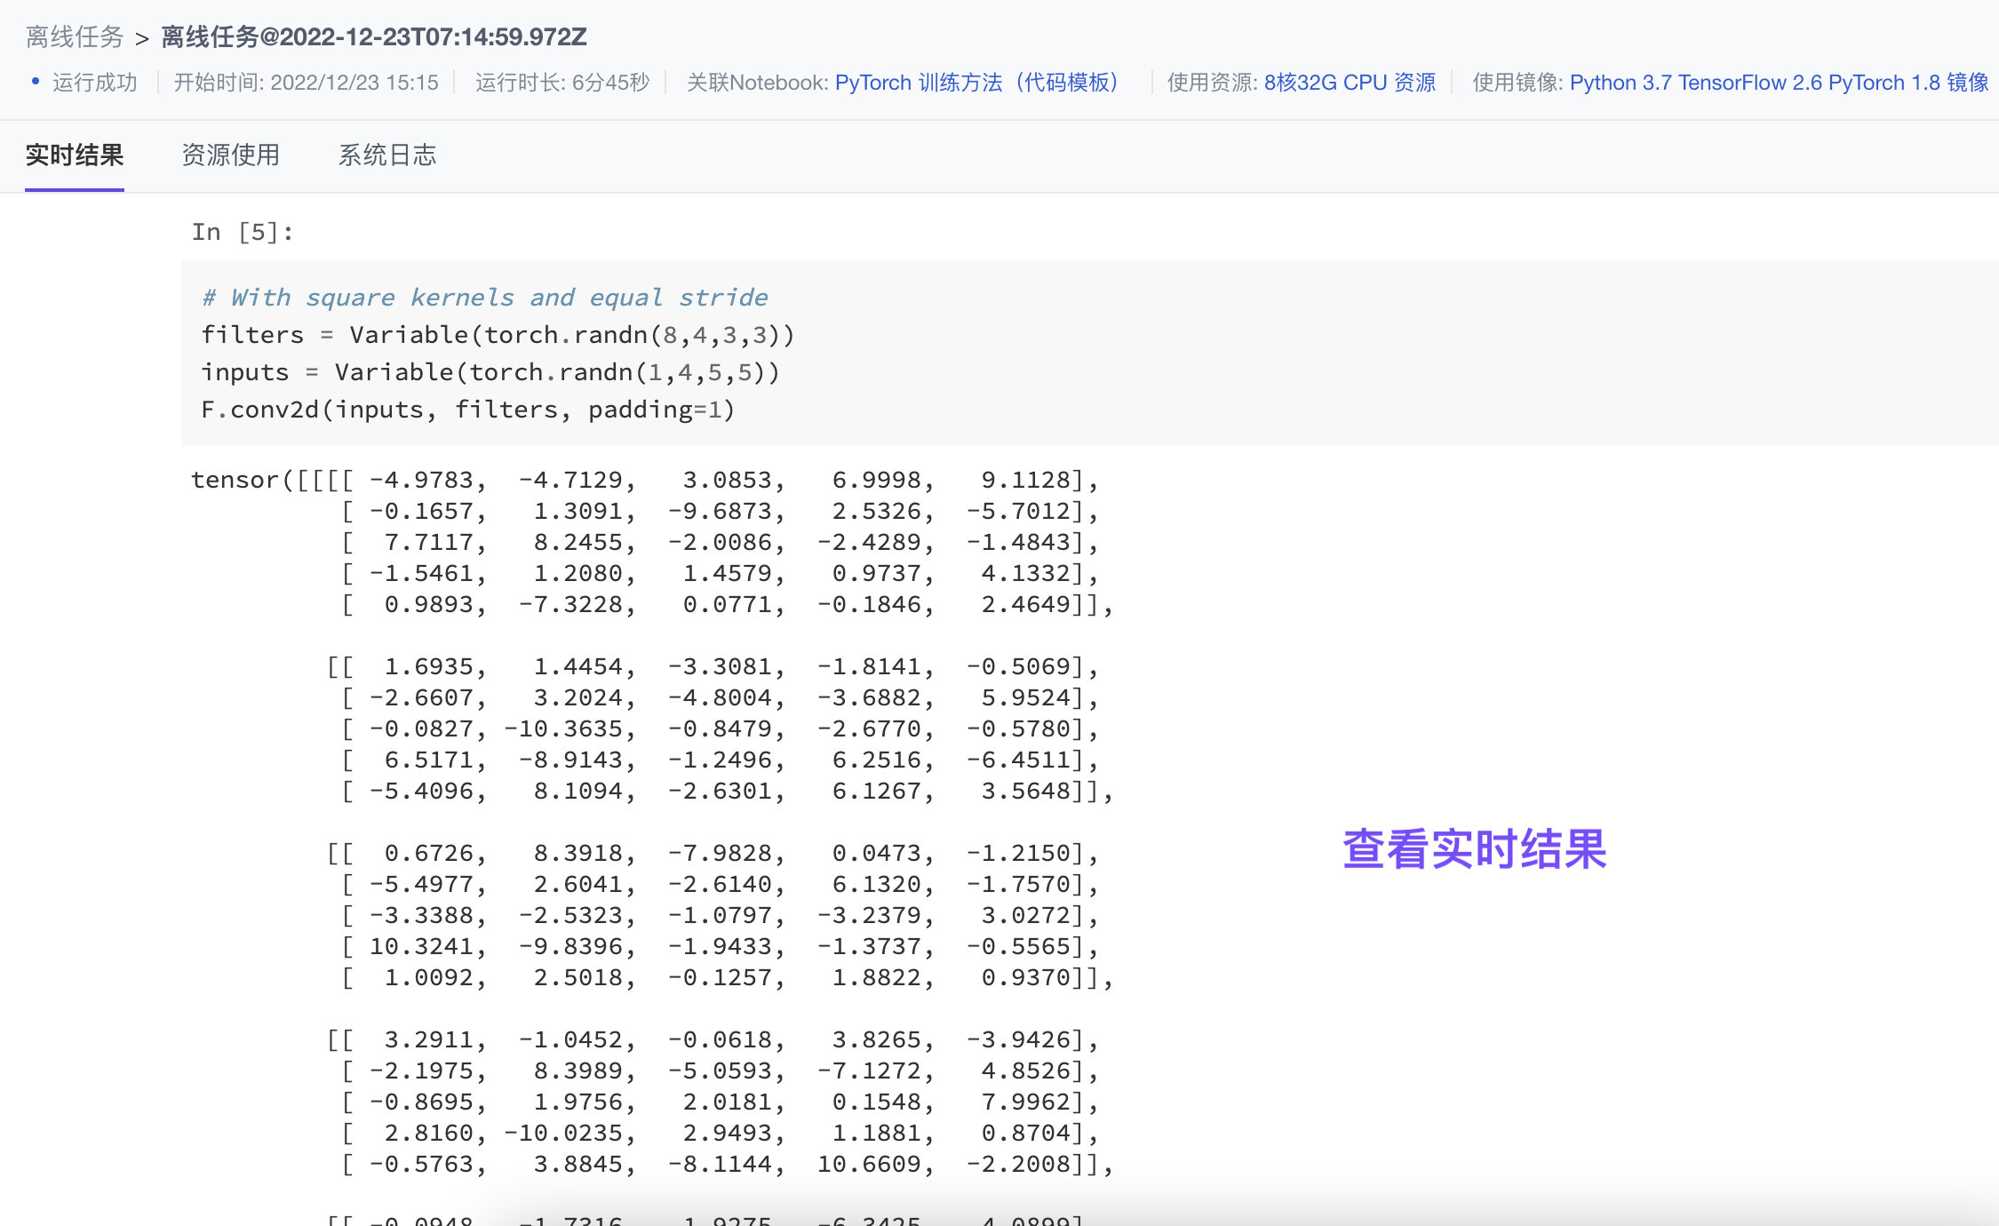1999x1226 pixels.
Task: Click the 离线任务@2022-12-23T07:14:59.972Z title
Action: point(373,37)
